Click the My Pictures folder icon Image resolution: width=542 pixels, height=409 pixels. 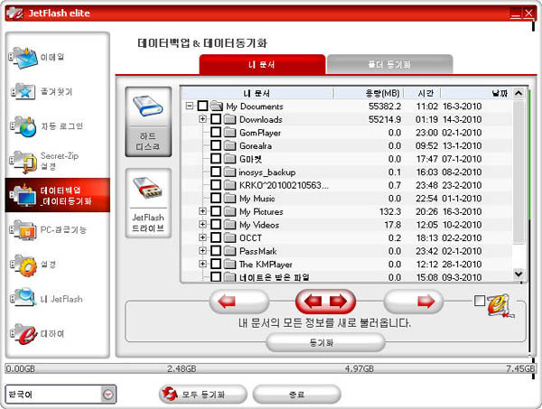click(x=229, y=211)
